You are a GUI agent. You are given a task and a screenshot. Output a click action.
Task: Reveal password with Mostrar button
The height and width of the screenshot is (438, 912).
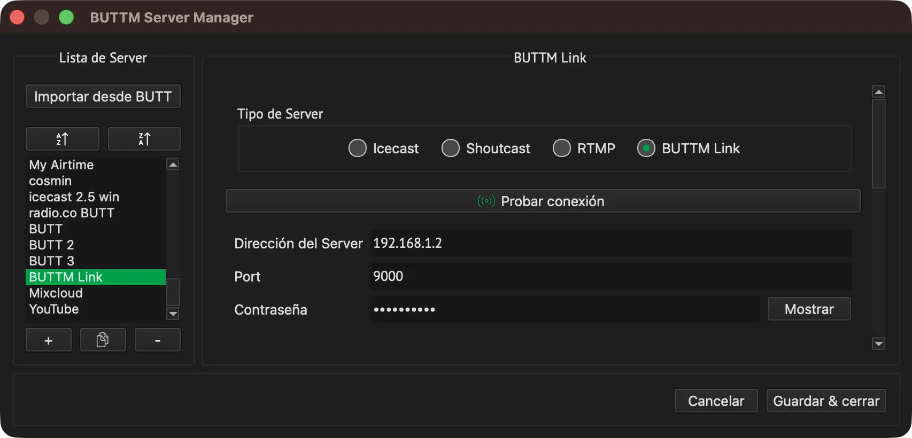click(809, 309)
